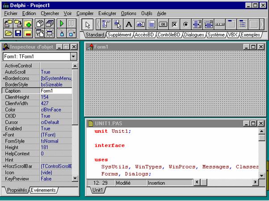This screenshot has width=269, height=201.
Task: Select the GroupBox component
Action: point(231,25)
